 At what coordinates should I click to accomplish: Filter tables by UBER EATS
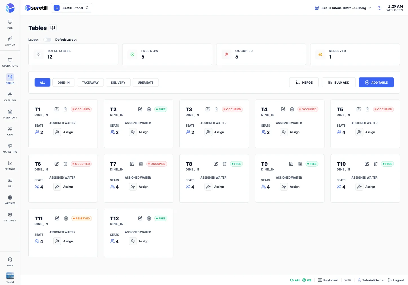pyautogui.click(x=146, y=83)
